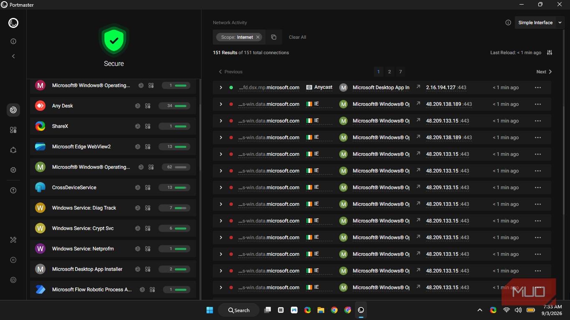This screenshot has height=320, width=570.
Task: Click Windows Service: Crypt Svc activity icon
Action: coord(138,228)
